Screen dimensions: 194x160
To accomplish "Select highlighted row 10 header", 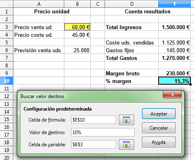I will [7, 81].
